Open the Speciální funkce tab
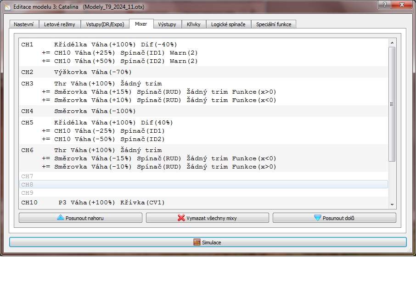 click(274, 24)
